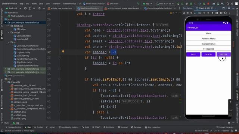Click UTF-8 encoding in status bar

[x=216, y=131]
